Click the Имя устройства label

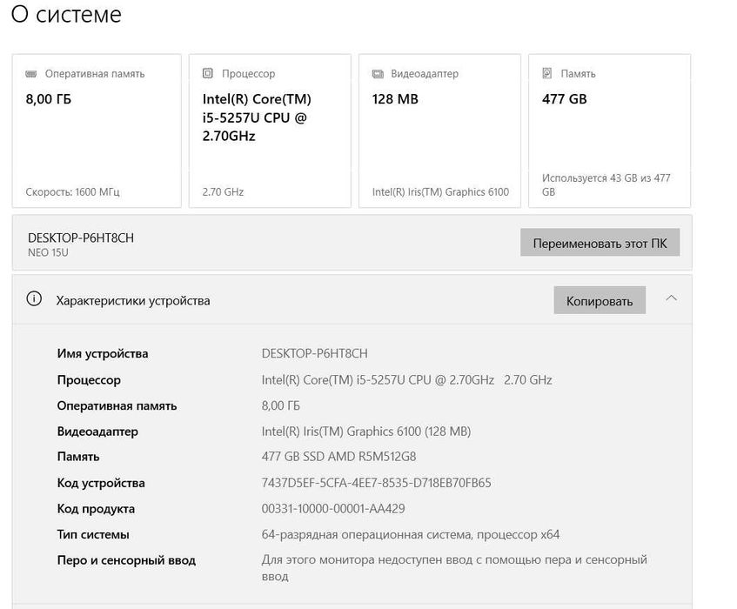coord(103,353)
